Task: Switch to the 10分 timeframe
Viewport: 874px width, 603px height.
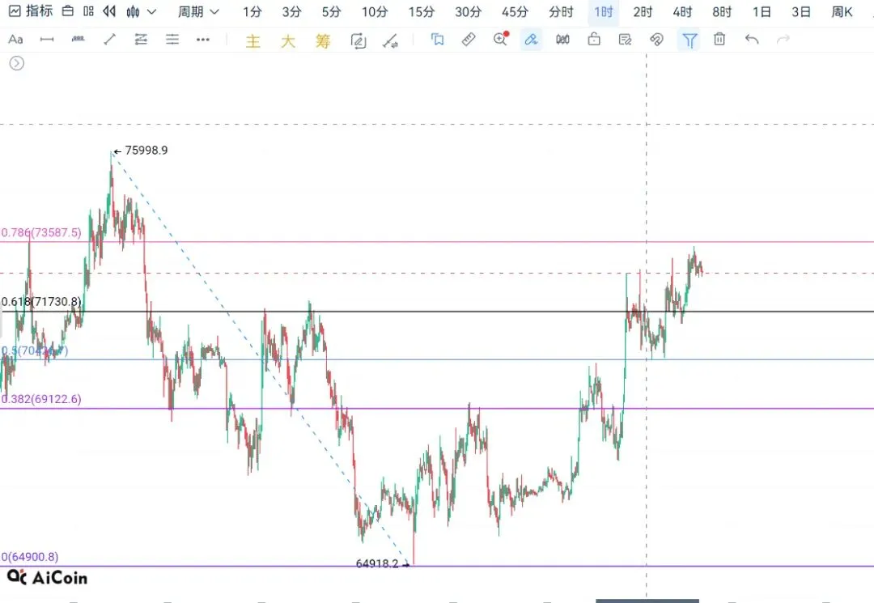Action: point(375,11)
